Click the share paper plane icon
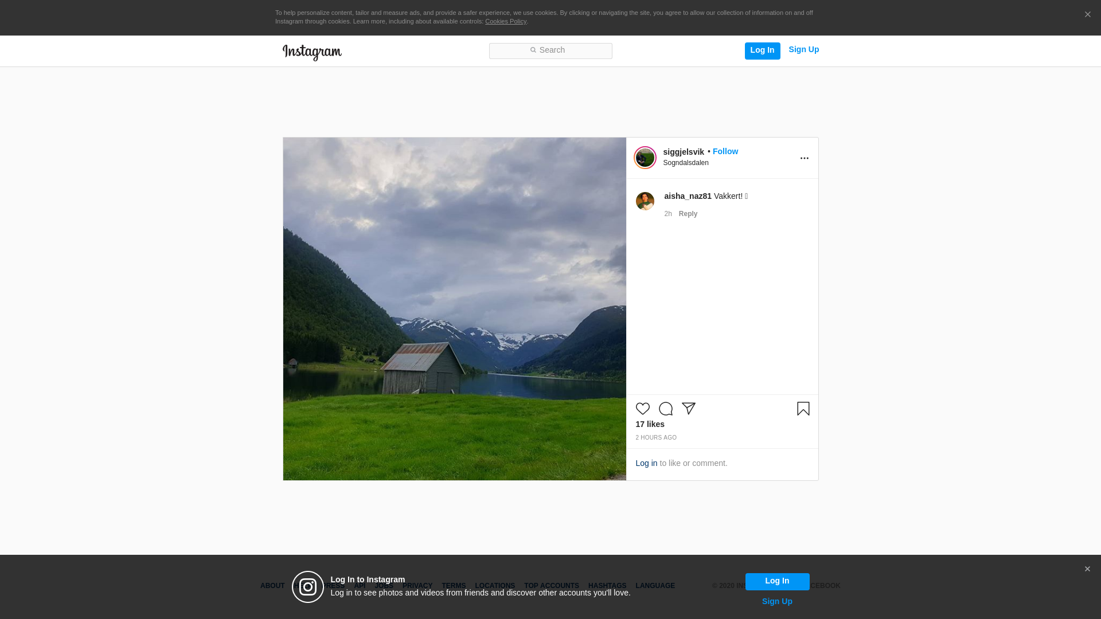The height and width of the screenshot is (619, 1101). (x=688, y=409)
